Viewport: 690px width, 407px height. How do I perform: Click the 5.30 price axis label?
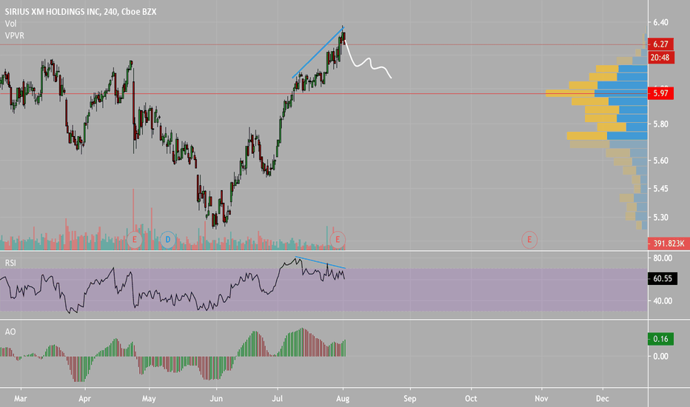[x=661, y=218]
